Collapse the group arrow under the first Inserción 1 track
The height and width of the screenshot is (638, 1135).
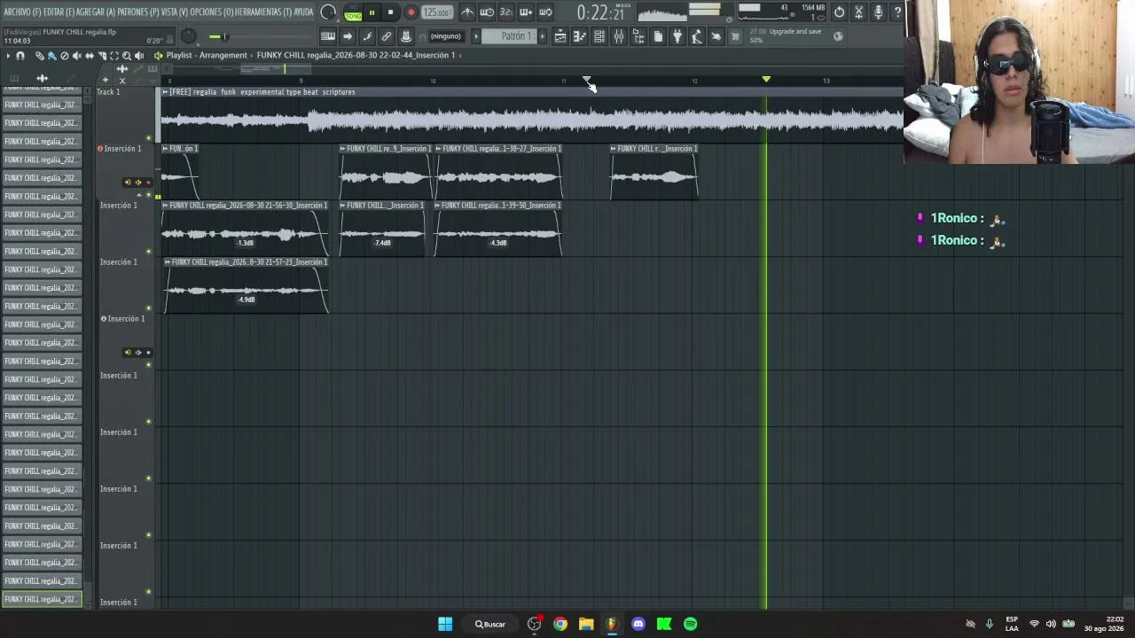139,194
